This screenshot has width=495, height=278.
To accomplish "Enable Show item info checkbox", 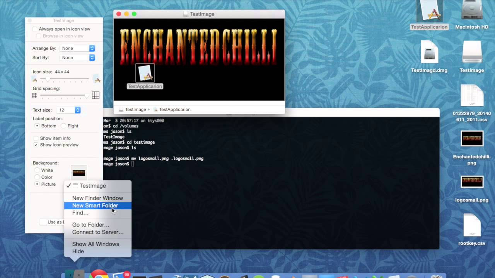I will pos(36,138).
